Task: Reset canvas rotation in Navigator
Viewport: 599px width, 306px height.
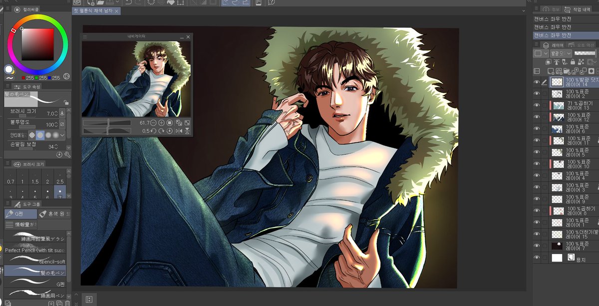Action: coord(169,131)
